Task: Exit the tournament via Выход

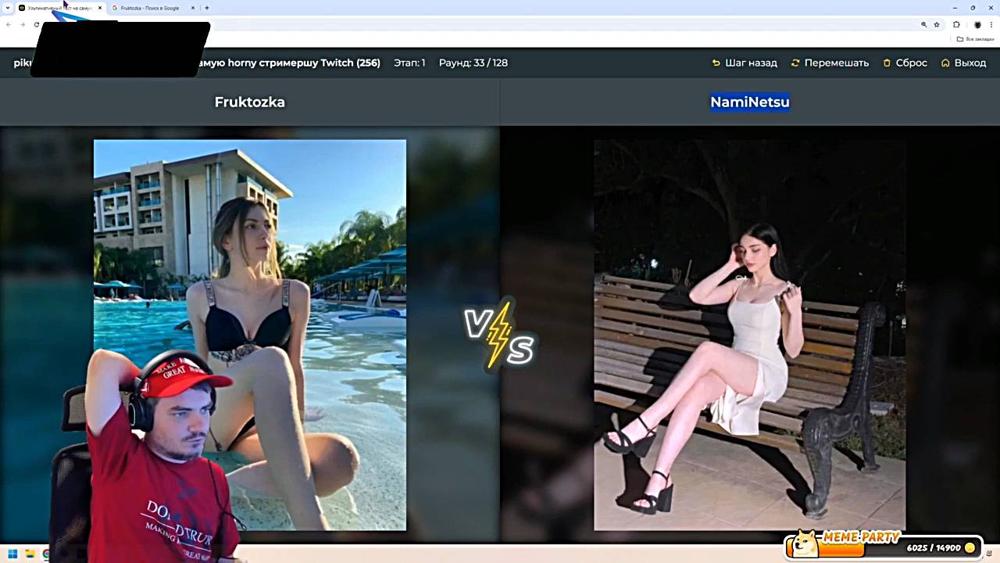Action: (963, 63)
